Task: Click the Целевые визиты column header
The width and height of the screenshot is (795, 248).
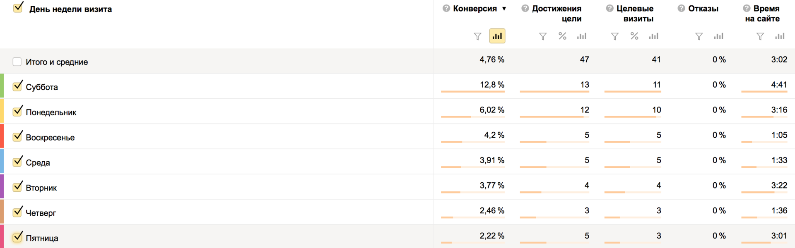Action: click(x=635, y=13)
